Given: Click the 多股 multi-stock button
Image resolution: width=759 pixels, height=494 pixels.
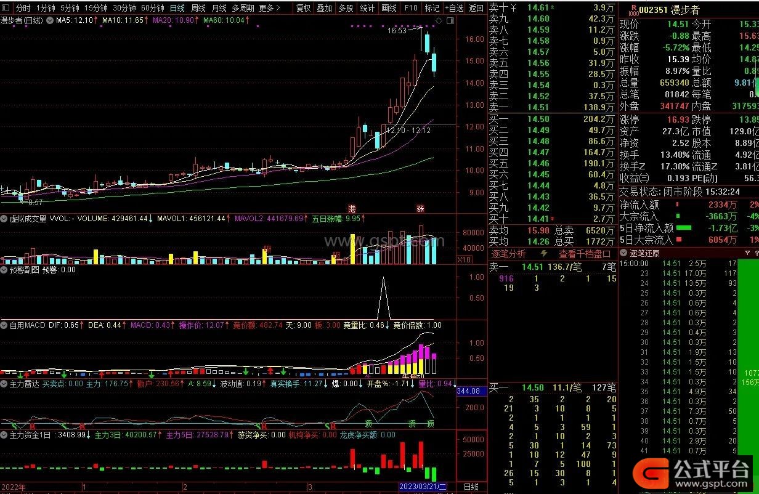Looking at the screenshot, I should (346, 8).
